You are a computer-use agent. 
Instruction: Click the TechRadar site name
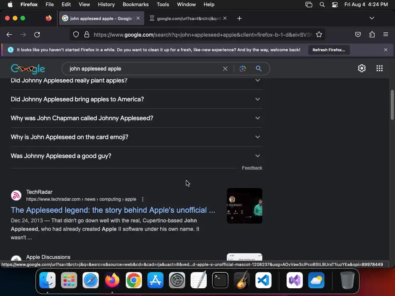[39, 192]
